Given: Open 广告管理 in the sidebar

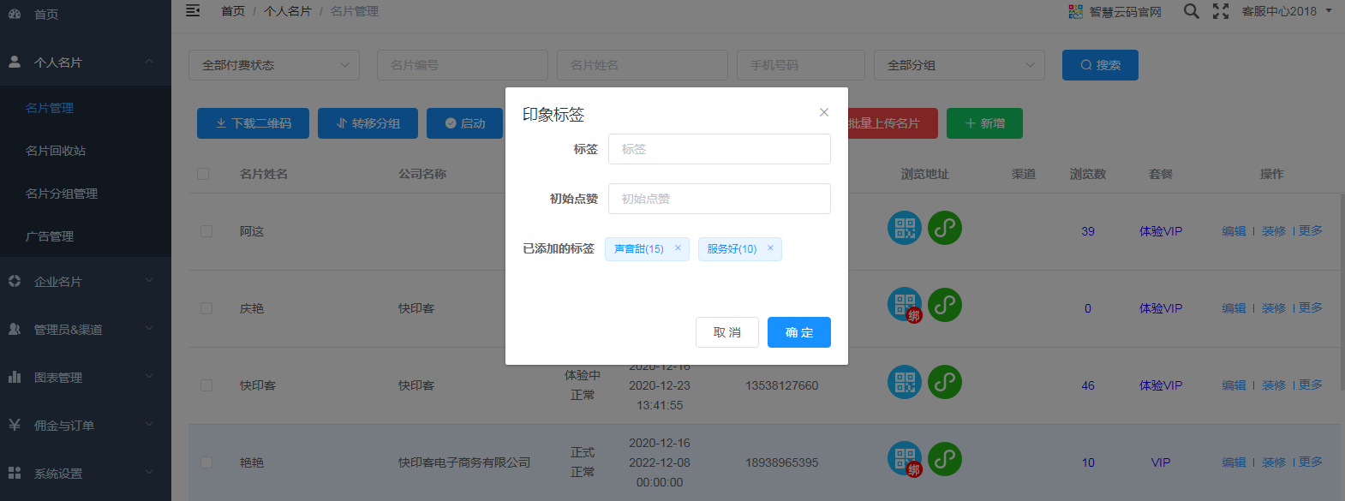Looking at the screenshot, I should (50, 236).
